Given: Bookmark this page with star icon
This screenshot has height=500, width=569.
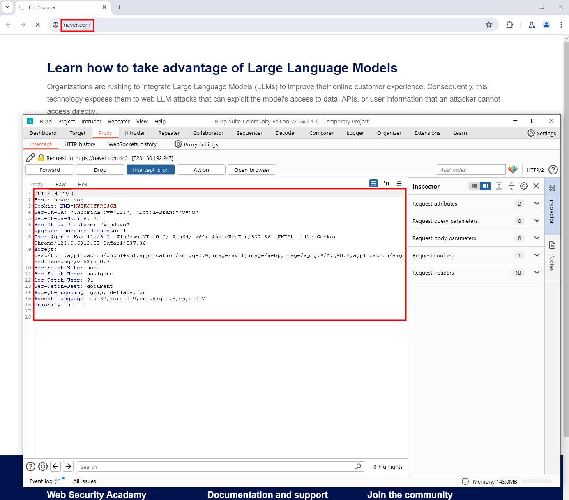Looking at the screenshot, I should pos(489,25).
